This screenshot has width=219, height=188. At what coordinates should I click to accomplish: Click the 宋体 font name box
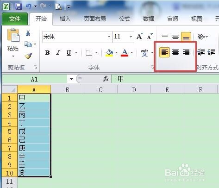[x=75, y=37]
